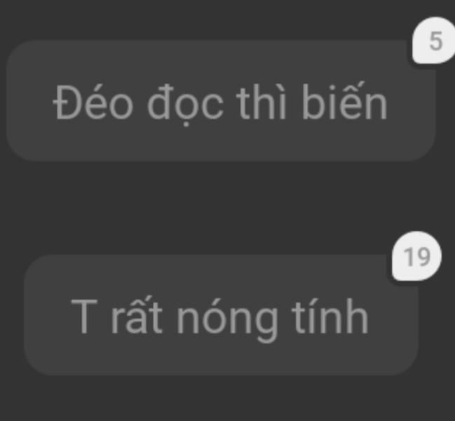Click the badge showing number 5
The height and width of the screenshot is (421, 455).
434,40
